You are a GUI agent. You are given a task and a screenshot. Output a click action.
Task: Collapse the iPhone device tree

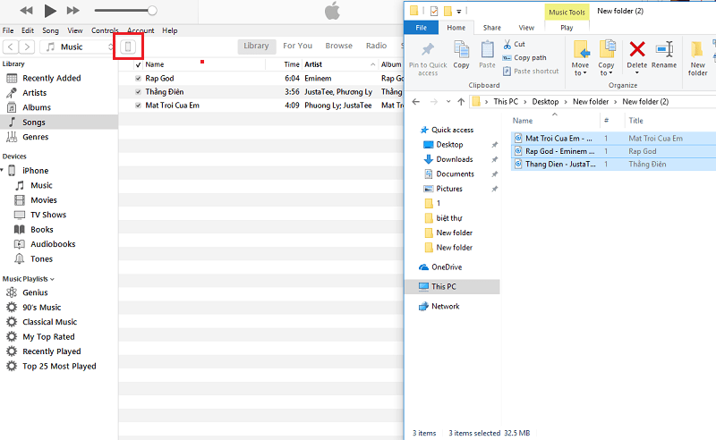click(x=3, y=170)
